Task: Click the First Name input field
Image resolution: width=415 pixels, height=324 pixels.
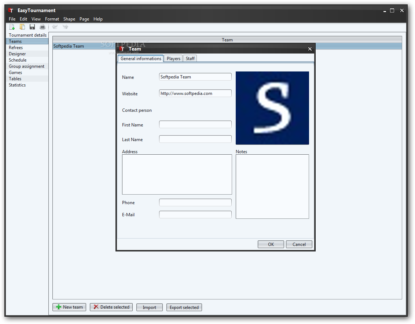Action: pyautogui.click(x=195, y=124)
